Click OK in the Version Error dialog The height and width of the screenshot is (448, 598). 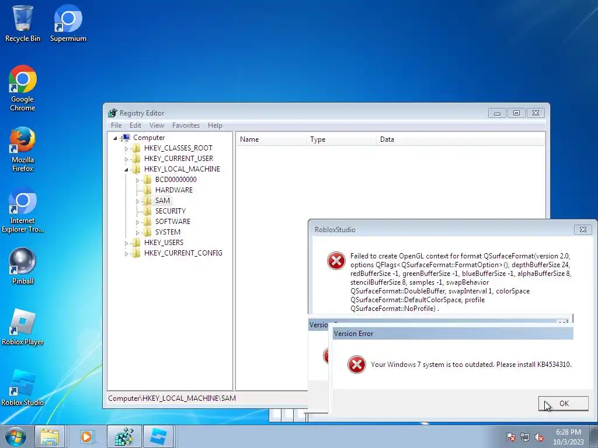[564, 404]
